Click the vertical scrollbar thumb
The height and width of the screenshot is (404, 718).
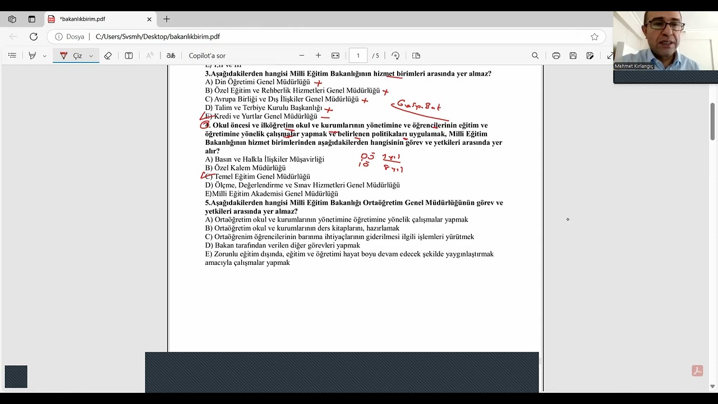(x=712, y=121)
